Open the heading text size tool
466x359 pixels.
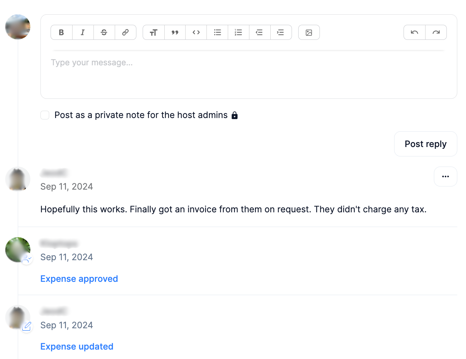(153, 32)
